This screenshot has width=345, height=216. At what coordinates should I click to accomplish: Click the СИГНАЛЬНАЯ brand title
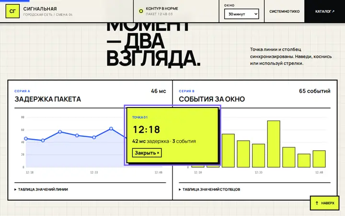coord(40,9)
